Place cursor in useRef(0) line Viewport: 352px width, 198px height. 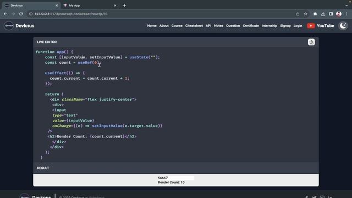click(73, 62)
